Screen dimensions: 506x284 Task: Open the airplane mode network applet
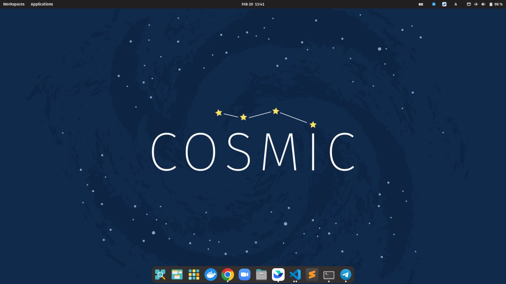[x=476, y=4]
